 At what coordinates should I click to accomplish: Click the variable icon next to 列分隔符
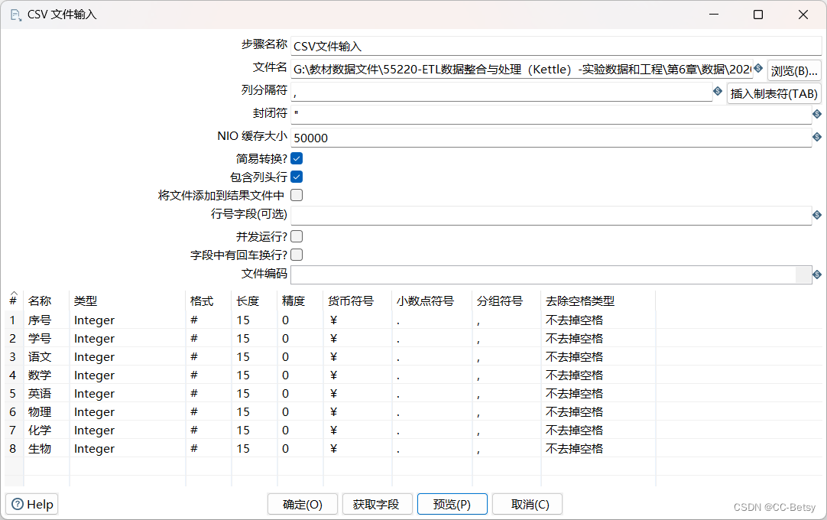[x=717, y=91]
